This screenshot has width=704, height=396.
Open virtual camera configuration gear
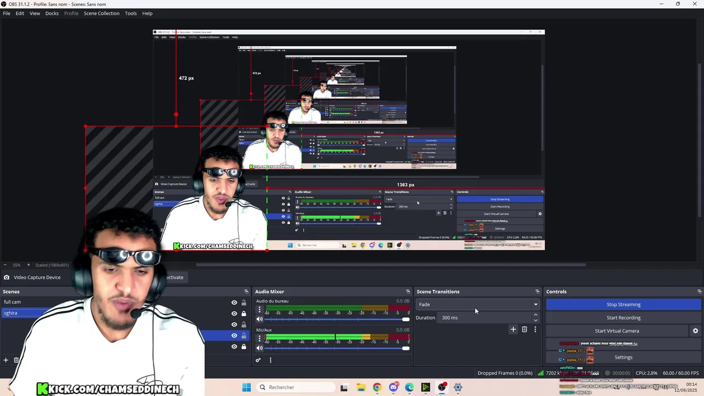coord(695,331)
